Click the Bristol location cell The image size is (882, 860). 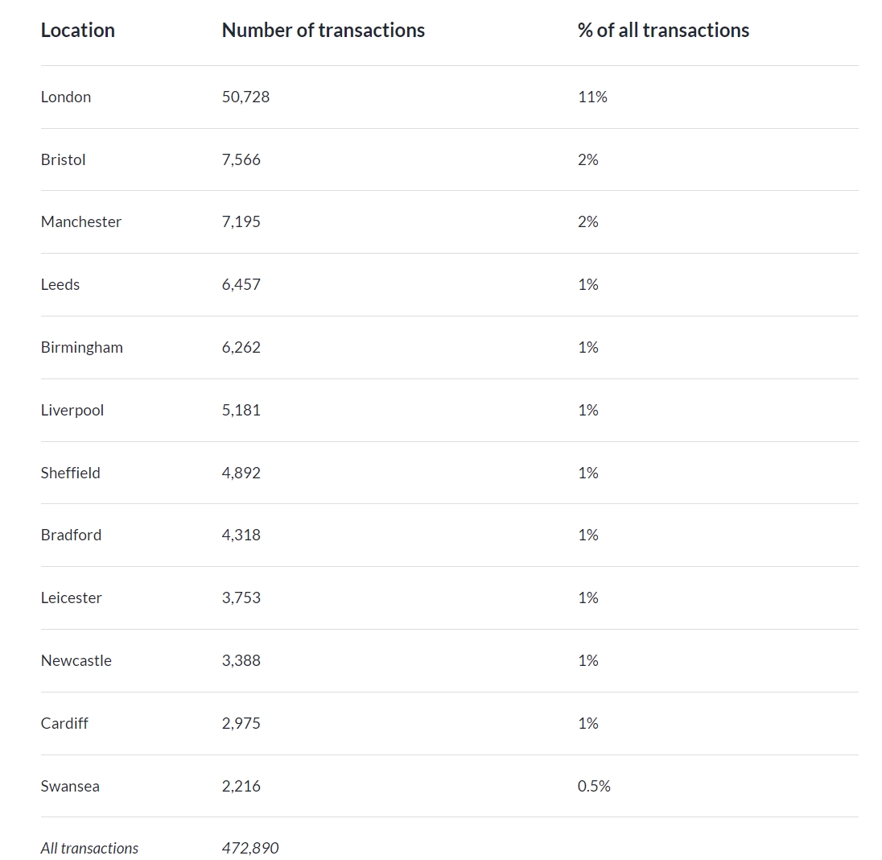tap(63, 160)
